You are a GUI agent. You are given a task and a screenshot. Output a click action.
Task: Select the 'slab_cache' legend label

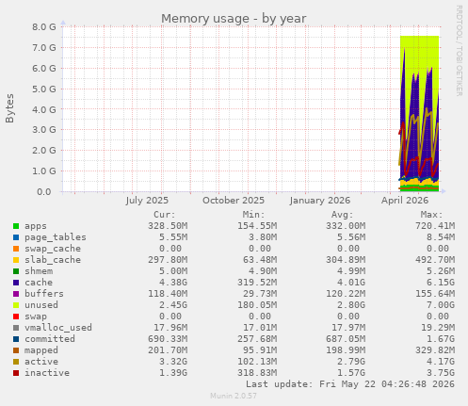[53, 260]
